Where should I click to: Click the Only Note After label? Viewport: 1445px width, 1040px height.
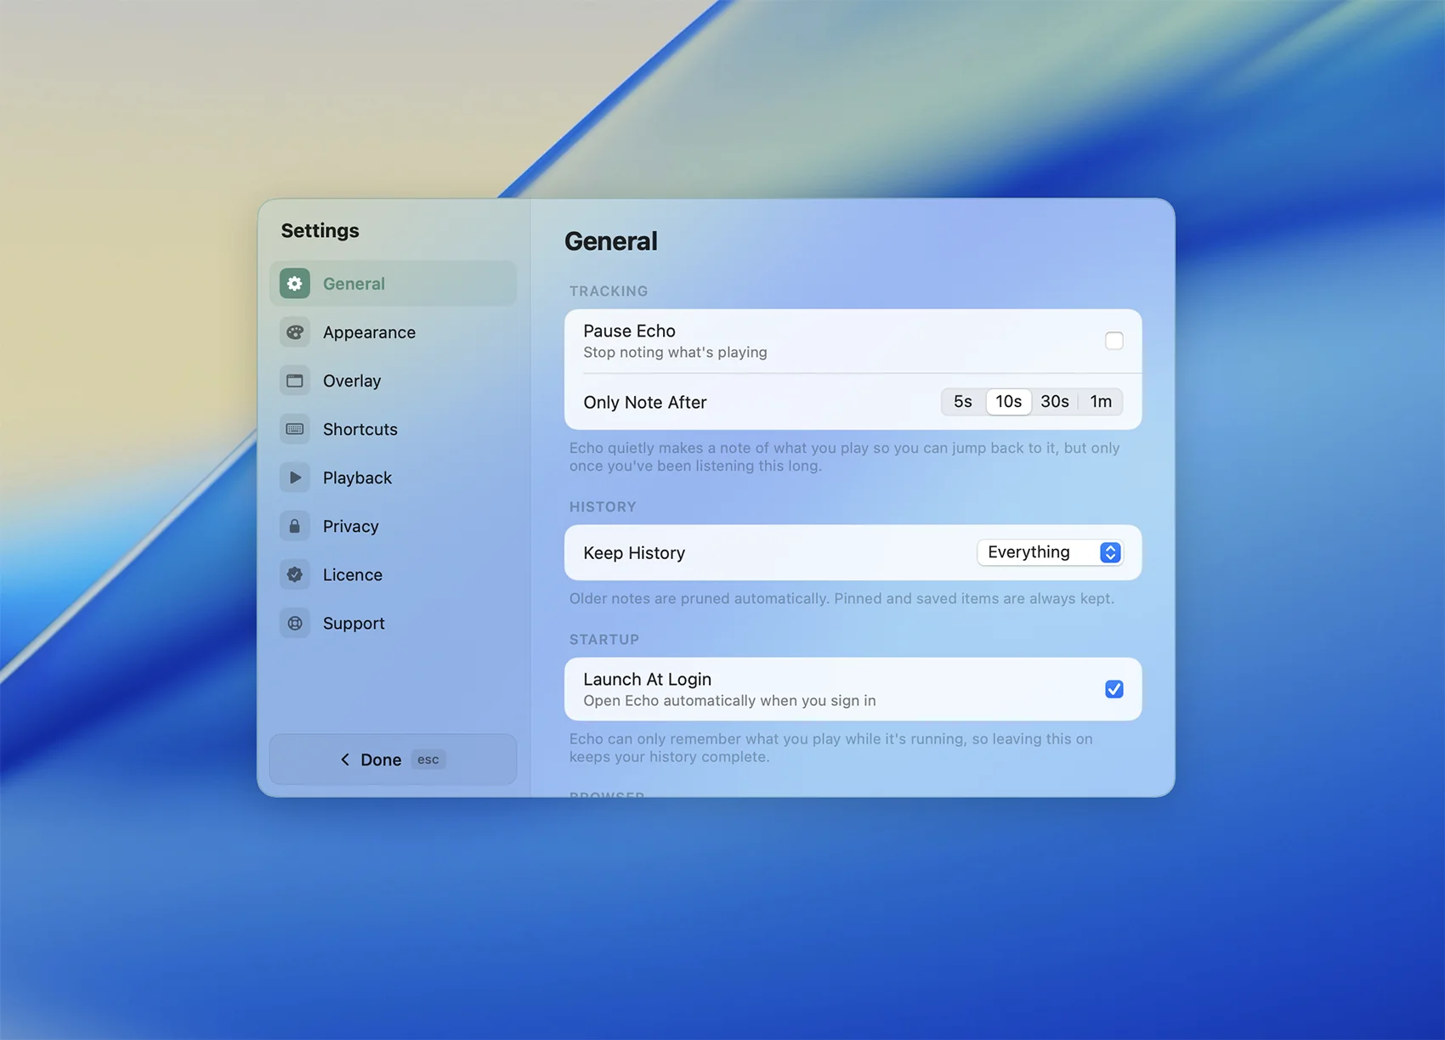coord(645,403)
